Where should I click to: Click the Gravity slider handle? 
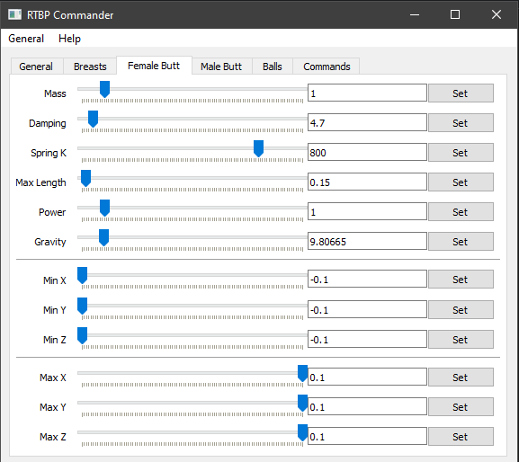click(x=104, y=238)
